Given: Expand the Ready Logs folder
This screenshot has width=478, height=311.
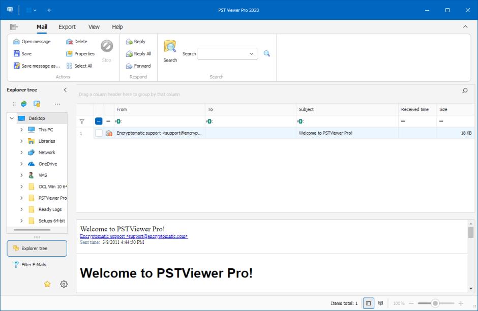Looking at the screenshot, I should pos(21,209).
